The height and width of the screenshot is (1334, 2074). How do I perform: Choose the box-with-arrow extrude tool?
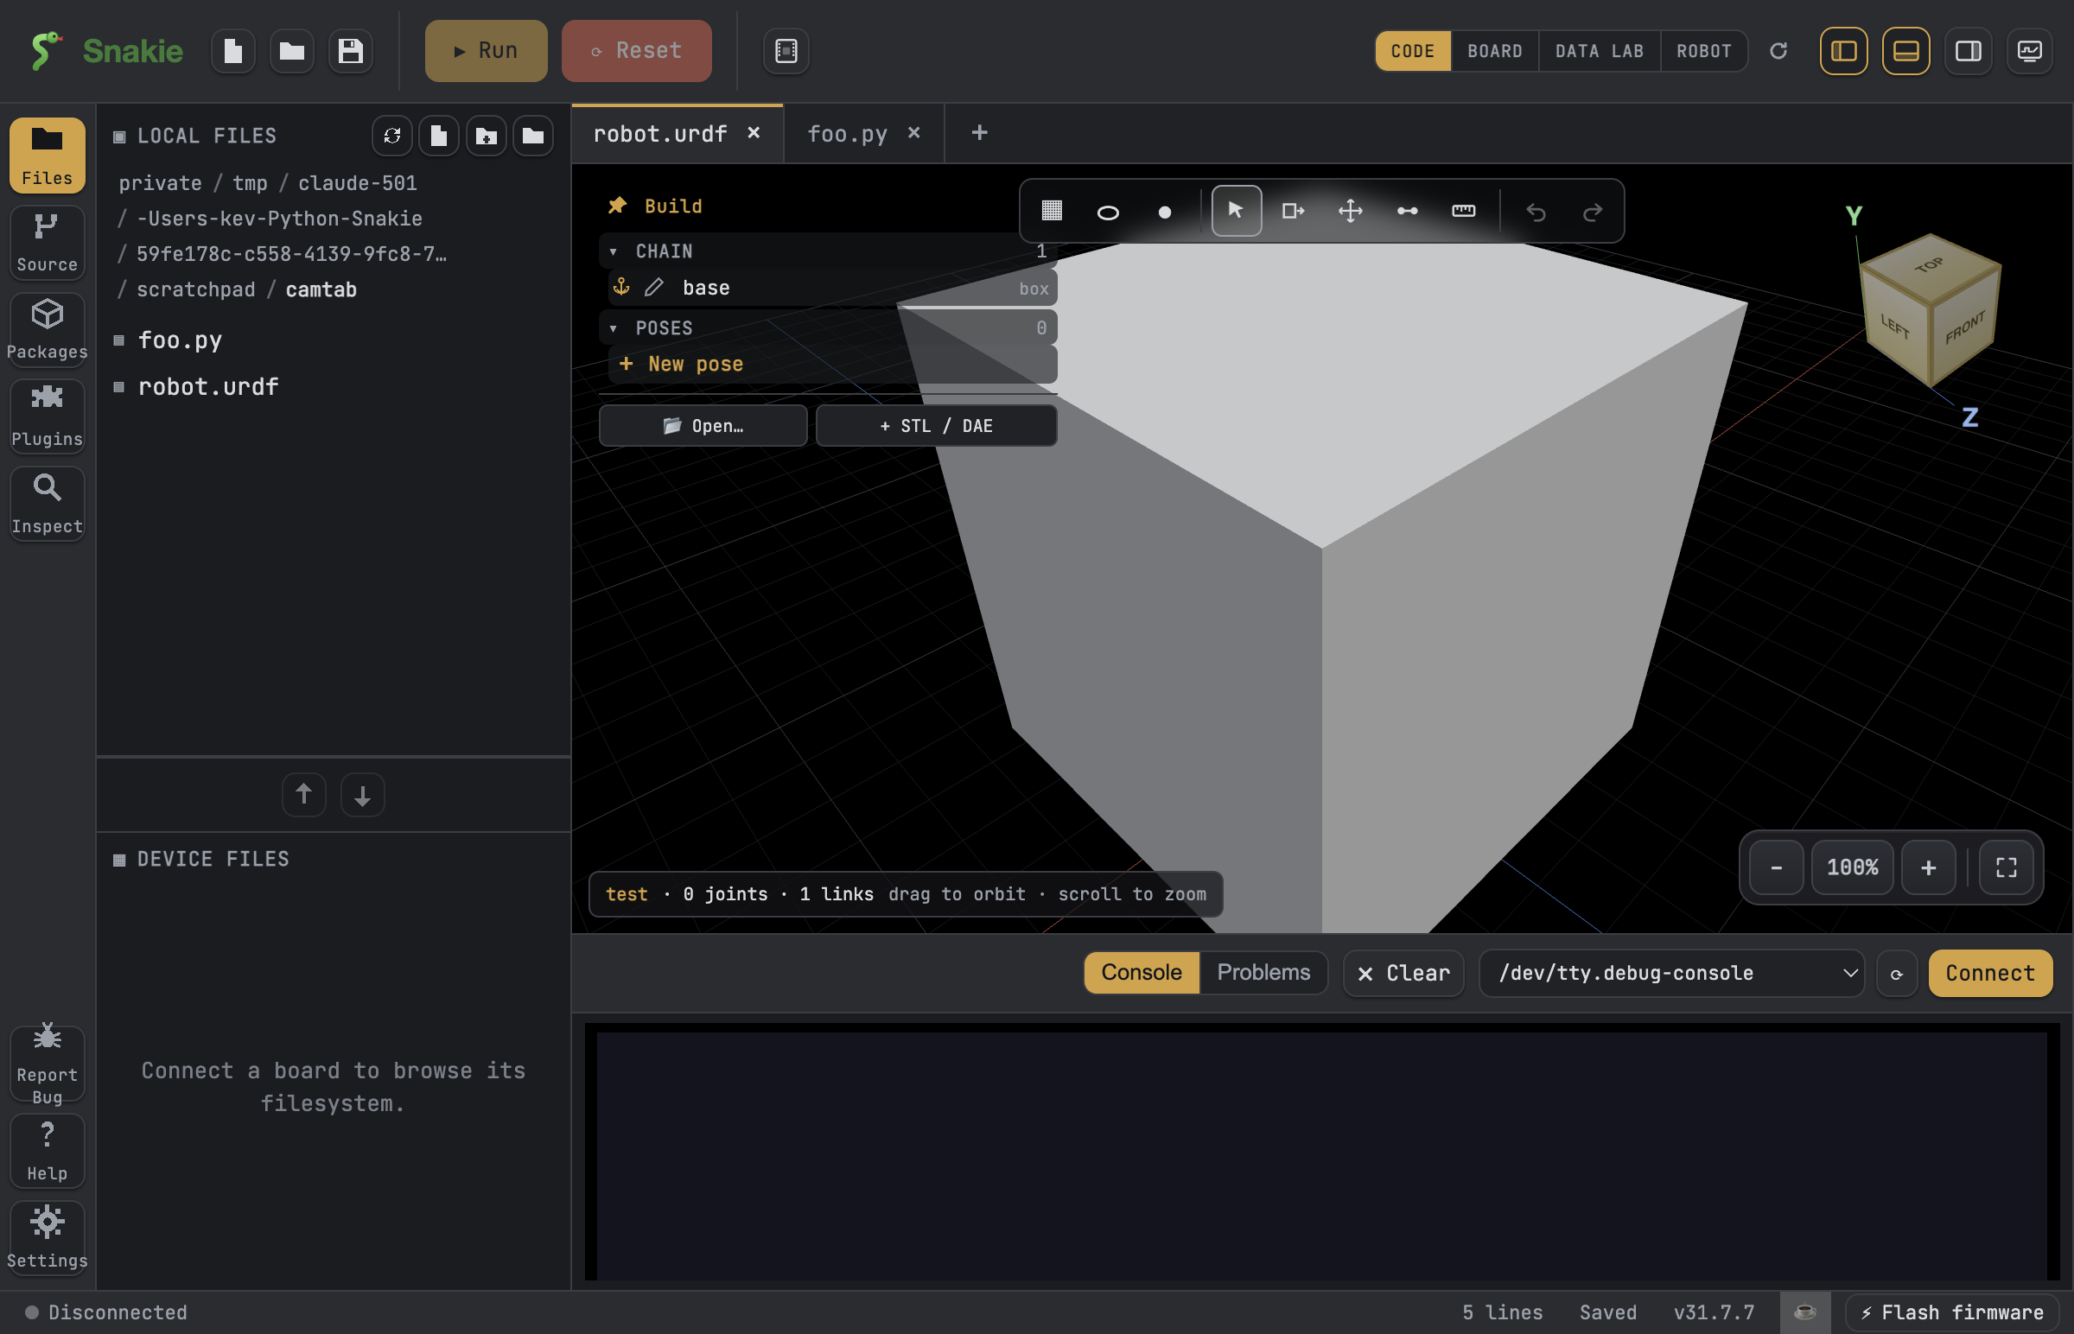click(1292, 211)
